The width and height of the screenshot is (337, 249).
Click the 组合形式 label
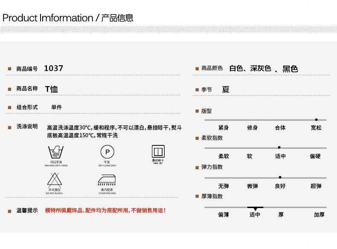(27, 107)
